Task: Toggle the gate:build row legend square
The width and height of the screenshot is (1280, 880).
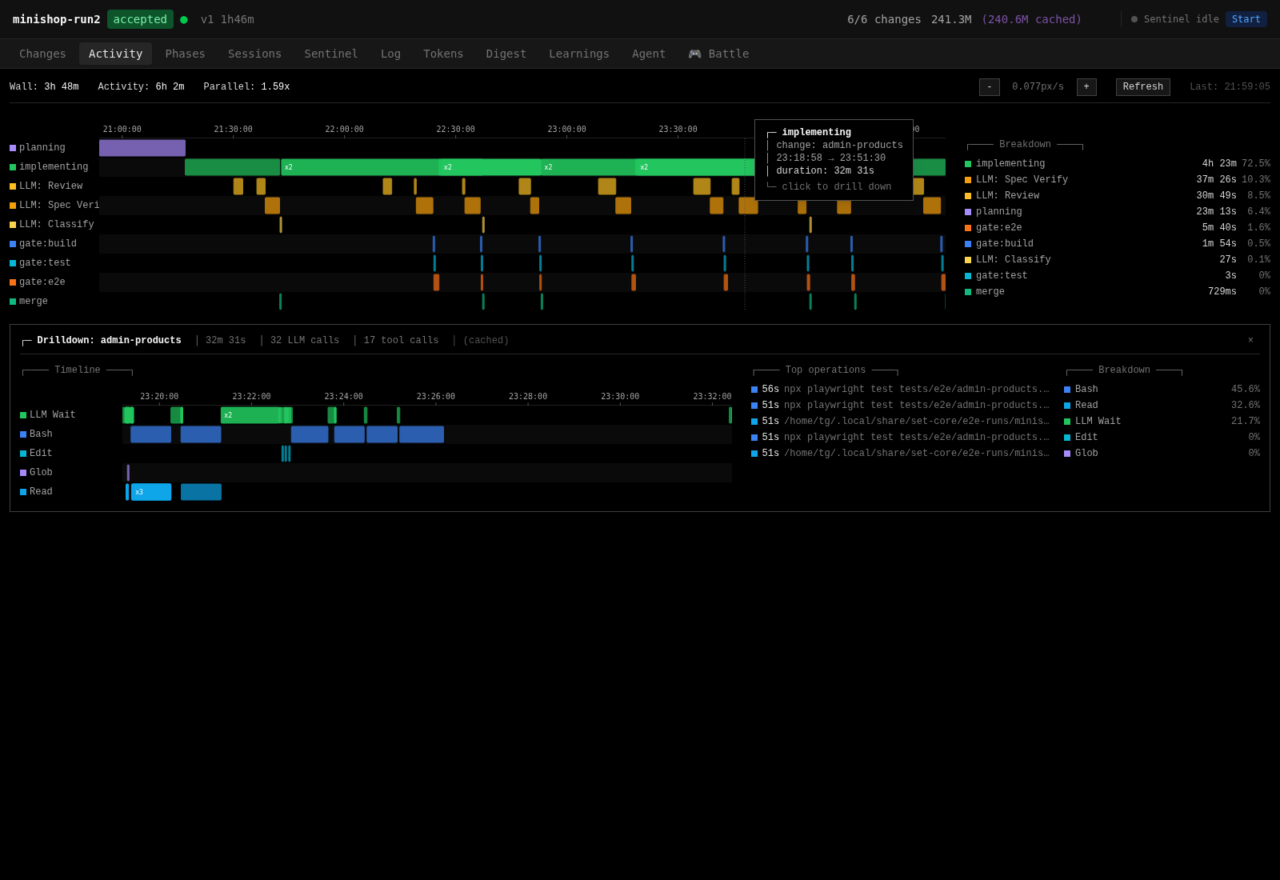Action: coord(11,243)
